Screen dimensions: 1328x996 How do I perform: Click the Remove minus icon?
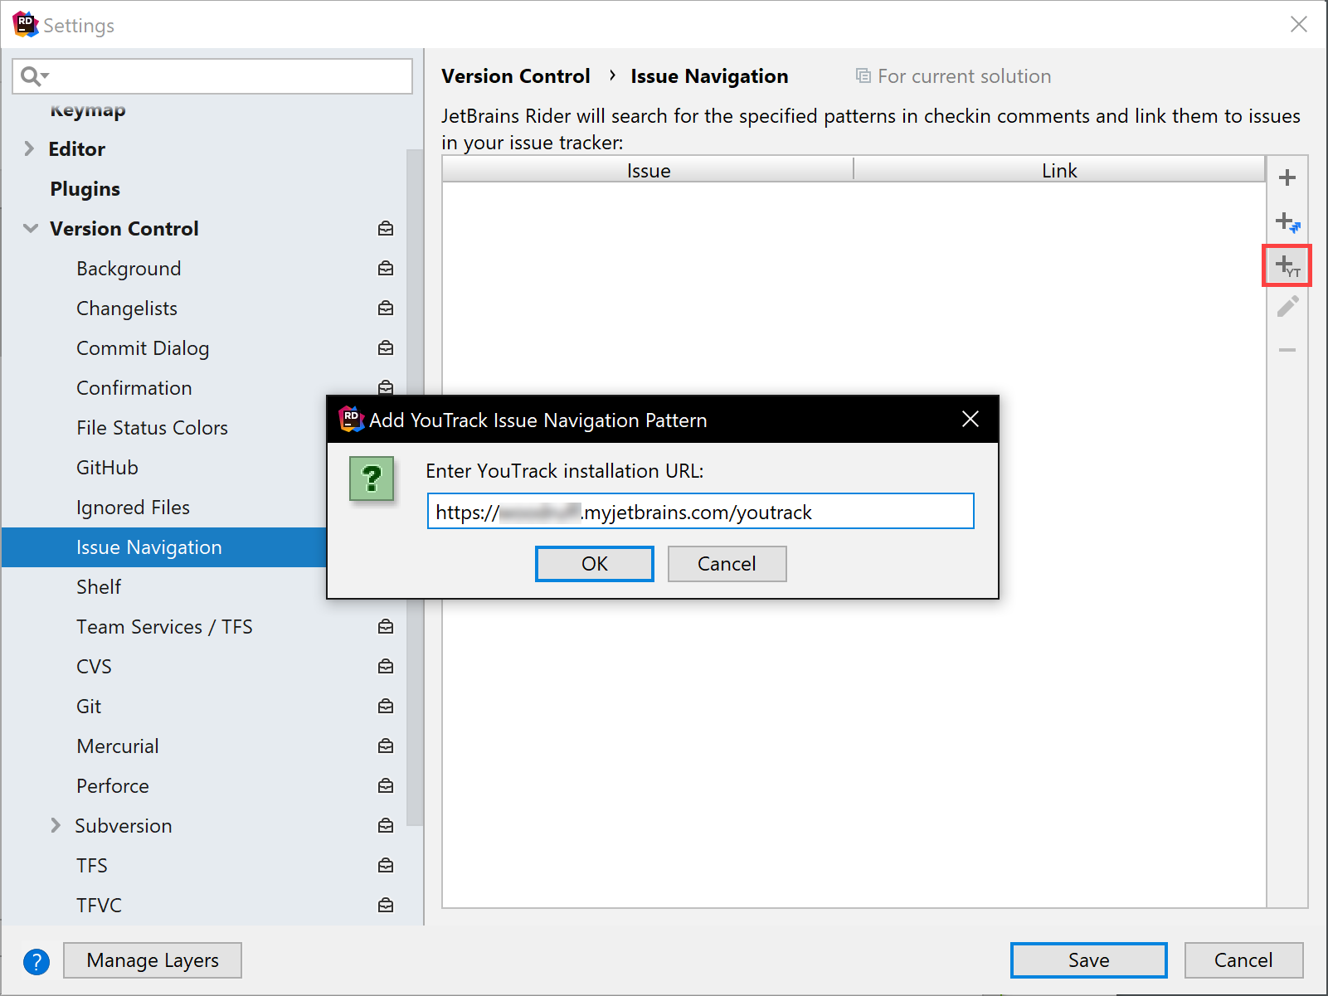[x=1287, y=350]
